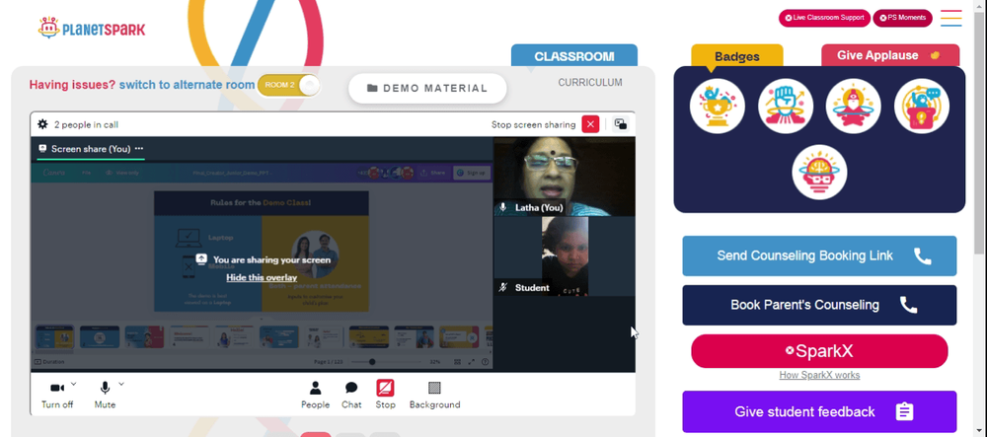Click Latha (You) video tile
Image resolution: width=987 pixels, height=437 pixels.
[x=564, y=176]
